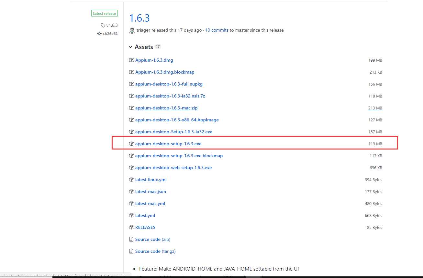Screen dimensions: 423x278
Task: Download appium-desktop-setup-1.6.3.exe.blockmap
Action: click(x=179, y=156)
